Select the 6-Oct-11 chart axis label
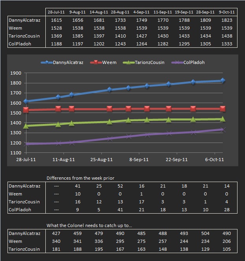 coord(214,160)
